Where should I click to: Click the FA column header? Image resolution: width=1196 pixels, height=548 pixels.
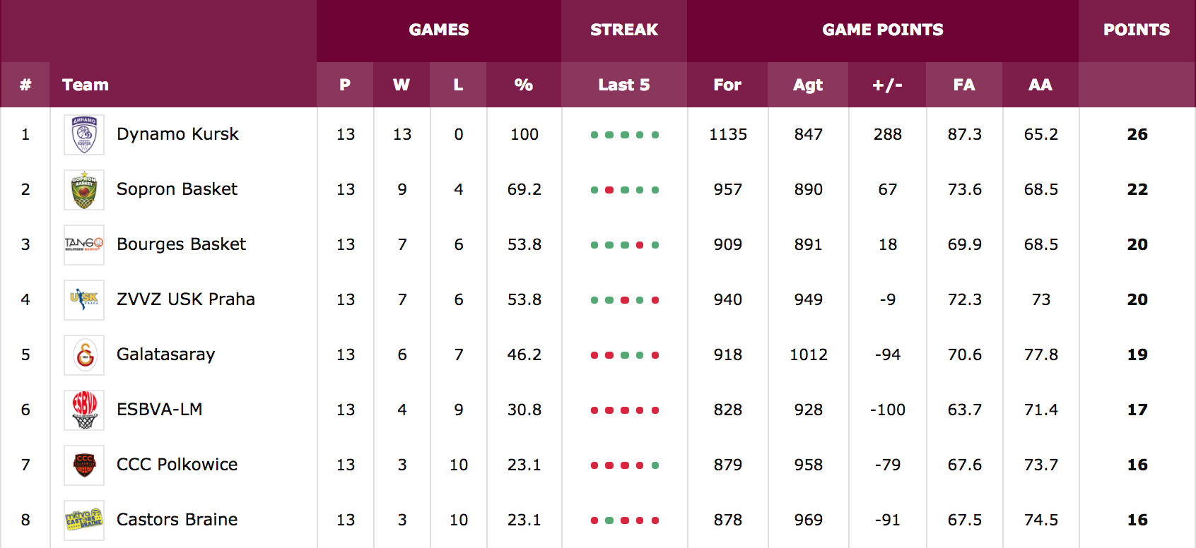click(964, 85)
